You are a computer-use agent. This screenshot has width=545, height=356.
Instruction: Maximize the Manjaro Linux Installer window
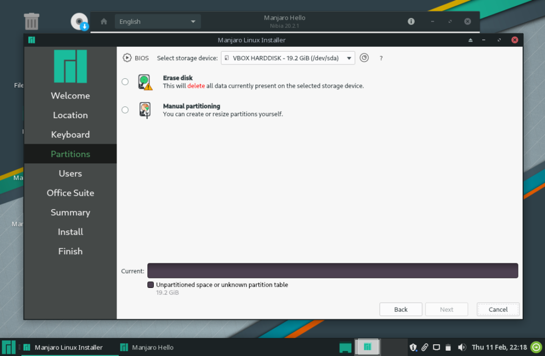point(499,40)
